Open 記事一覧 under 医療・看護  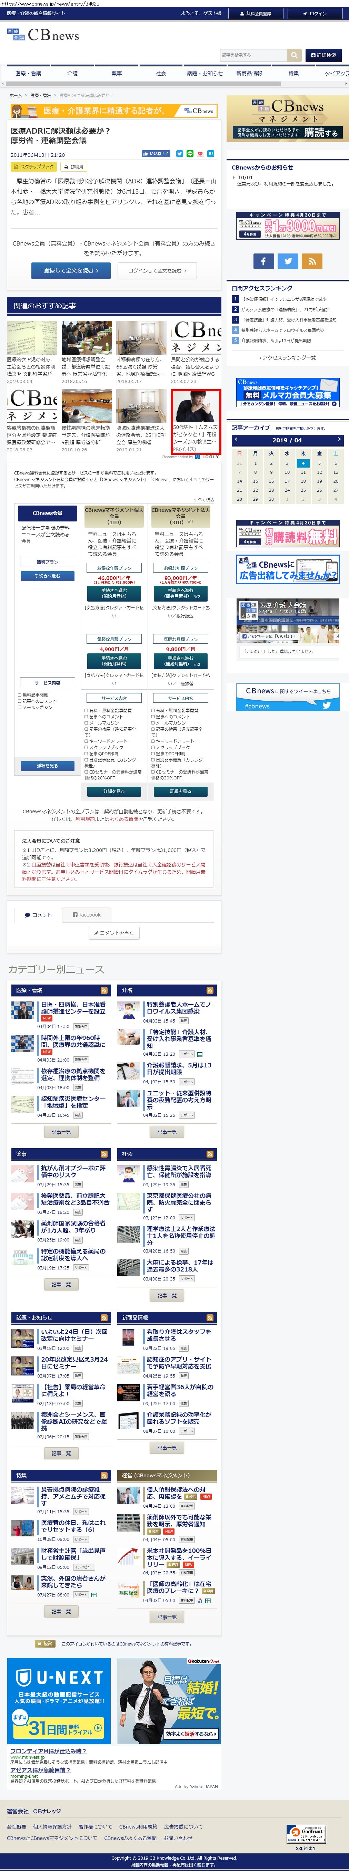tap(61, 1132)
